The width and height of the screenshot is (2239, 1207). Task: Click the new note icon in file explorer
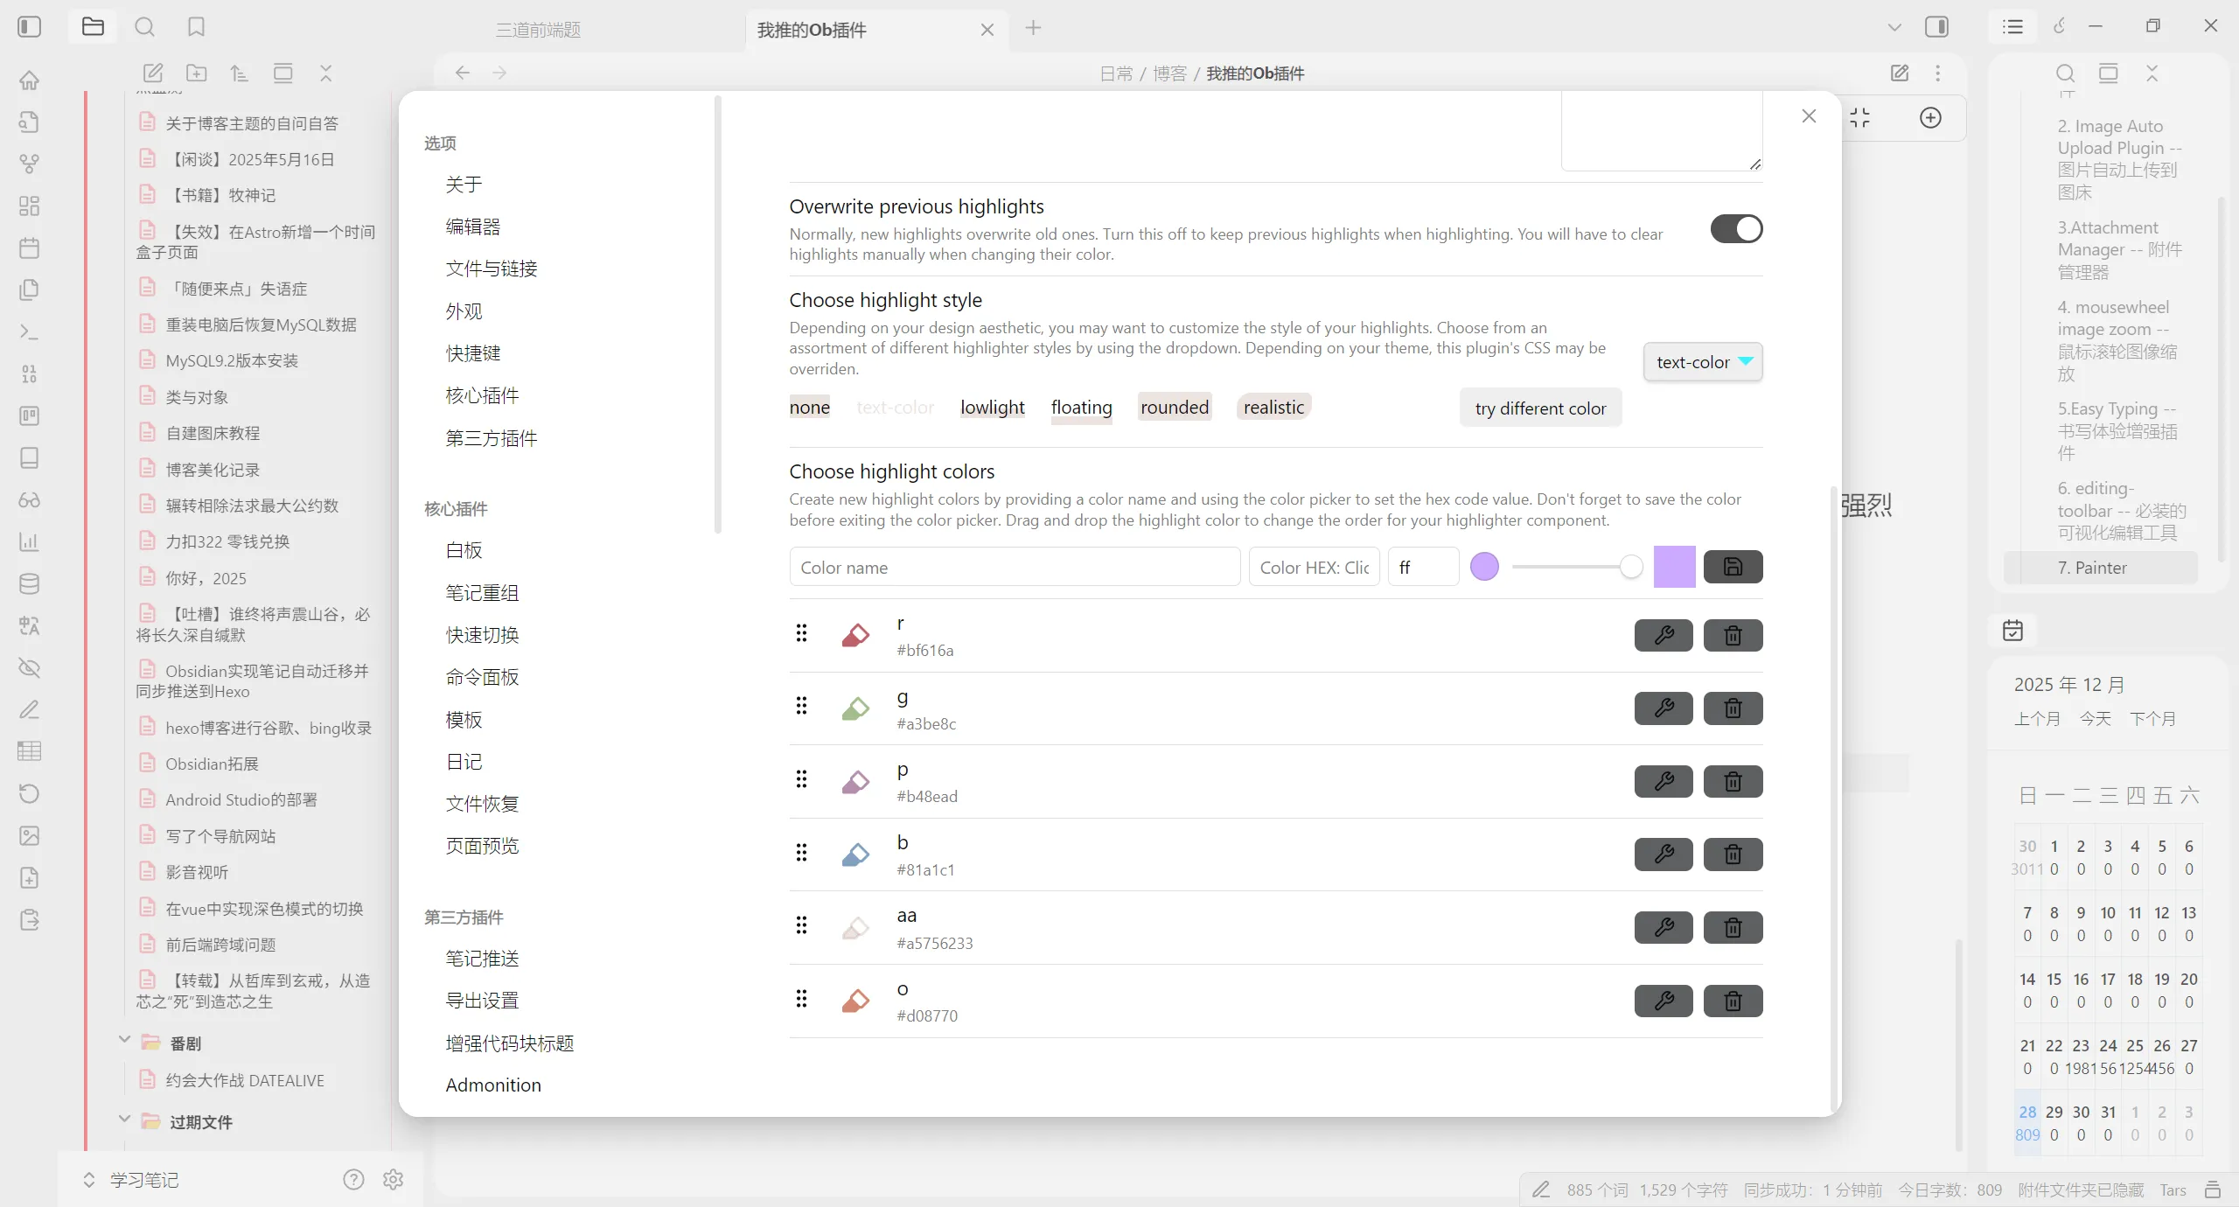point(153,73)
